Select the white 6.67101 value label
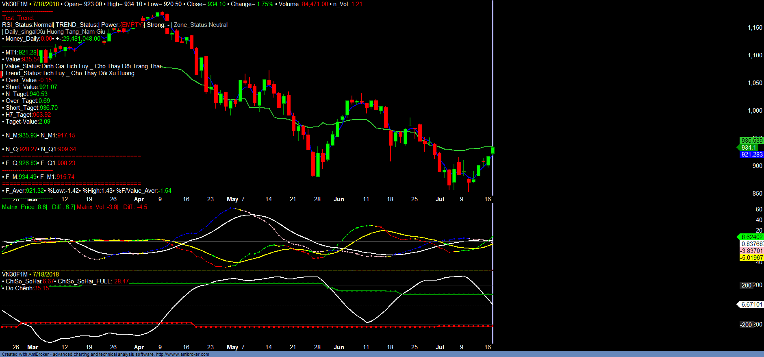Image resolution: width=764 pixels, height=357 pixels. pyautogui.click(x=751, y=305)
